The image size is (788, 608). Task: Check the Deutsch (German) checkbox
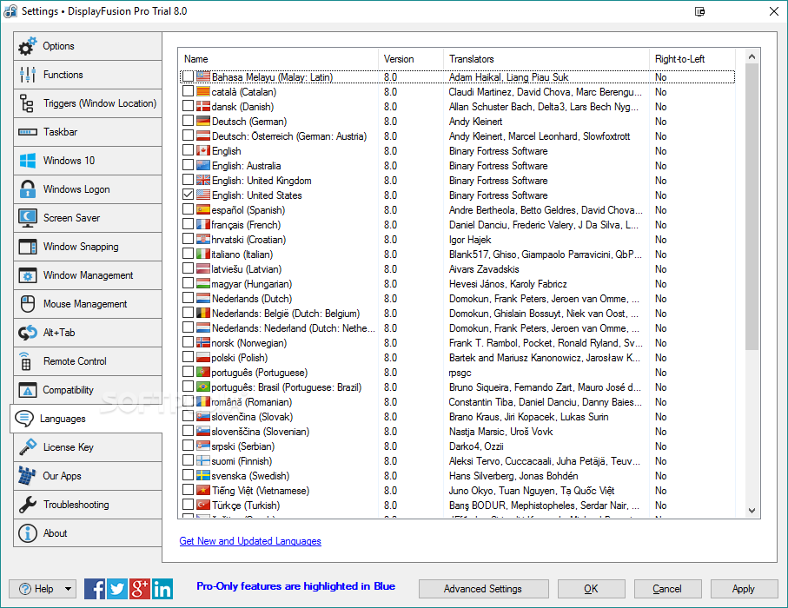pos(188,121)
